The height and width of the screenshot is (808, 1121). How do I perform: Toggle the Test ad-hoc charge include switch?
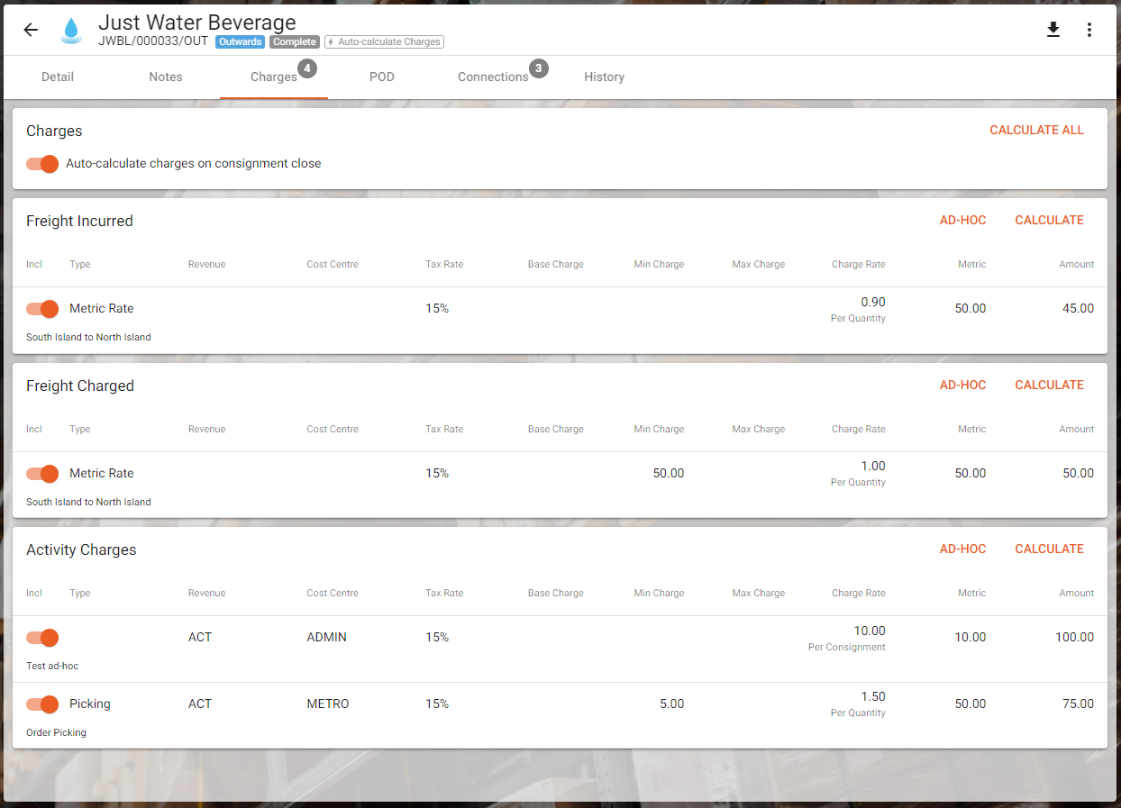coord(42,637)
